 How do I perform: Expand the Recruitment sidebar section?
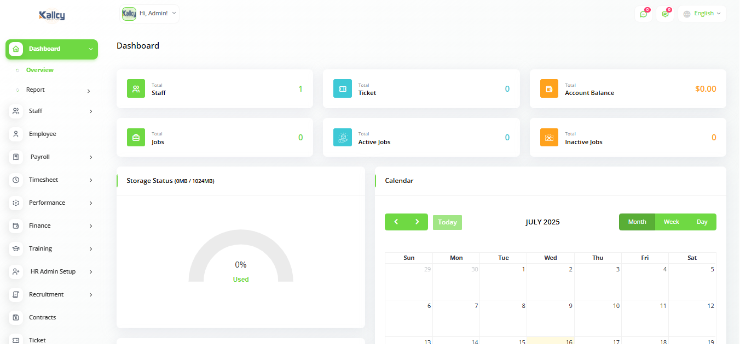click(52, 294)
